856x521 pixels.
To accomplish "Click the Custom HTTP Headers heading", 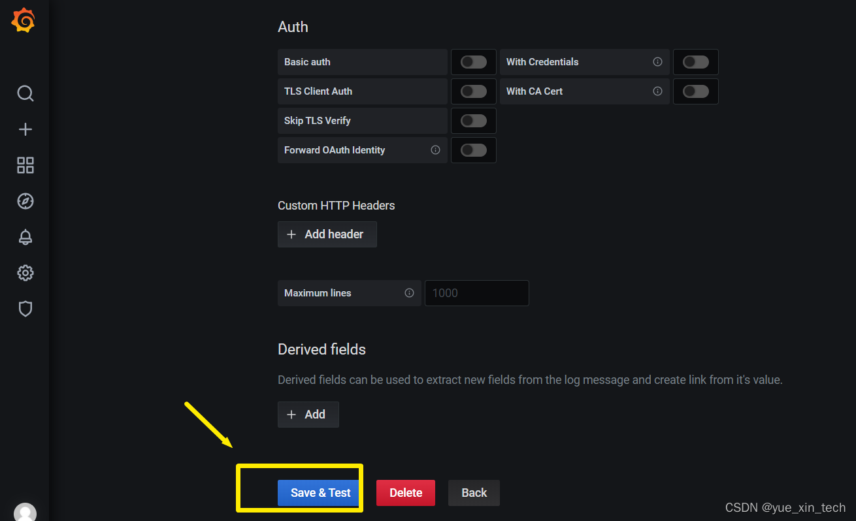I will click(x=337, y=206).
